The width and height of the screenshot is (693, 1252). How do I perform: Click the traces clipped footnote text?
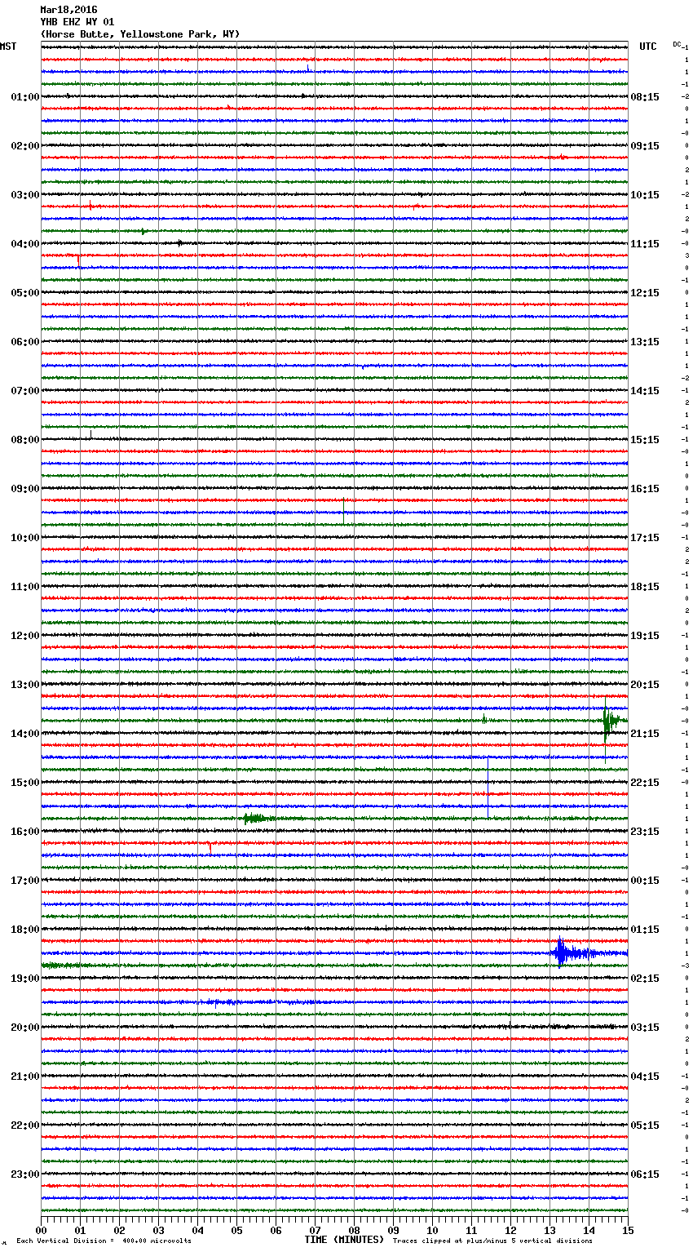coord(492,1241)
